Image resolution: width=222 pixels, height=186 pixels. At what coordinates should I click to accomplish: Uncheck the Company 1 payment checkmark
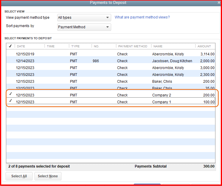tap(10, 101)
